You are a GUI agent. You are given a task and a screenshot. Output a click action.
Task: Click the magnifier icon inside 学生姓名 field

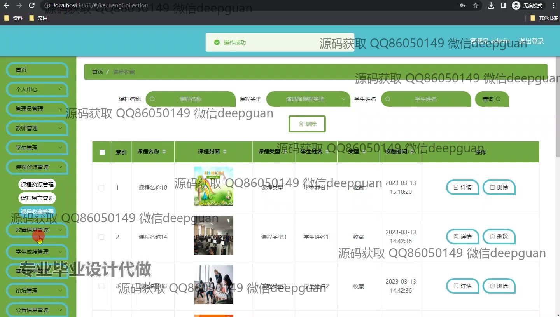tap(387, 99)
